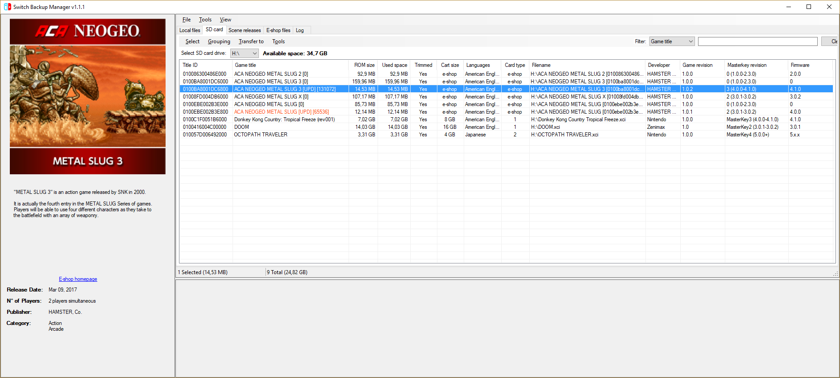Sort by the Filename column header

click(587, 65)
